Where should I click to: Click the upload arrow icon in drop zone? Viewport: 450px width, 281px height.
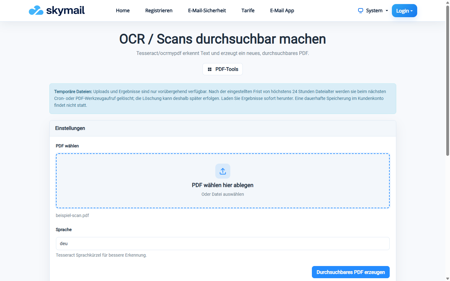[x=223, y=171]
